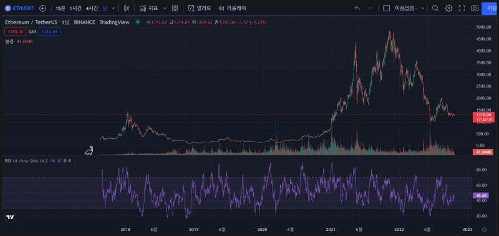
Task: Expand the timeframe dropdown chevron
Action: [x=114, y=8]
